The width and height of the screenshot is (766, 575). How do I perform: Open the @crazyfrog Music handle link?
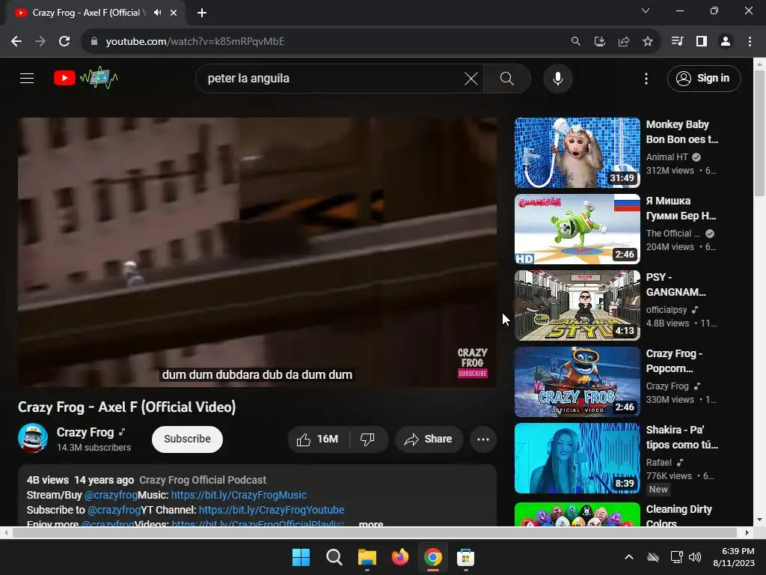pyautogui.click(x=111, y=495)
